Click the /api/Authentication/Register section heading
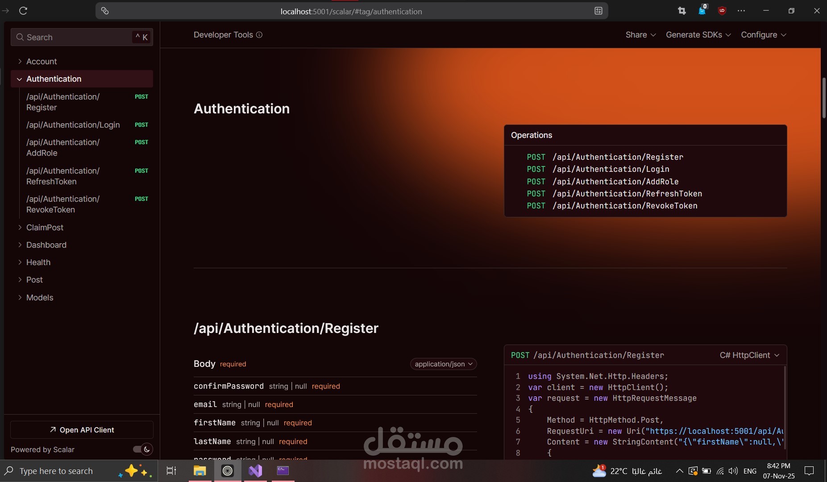The height and width of the screenshot is (482, 827). click(286, 328)
